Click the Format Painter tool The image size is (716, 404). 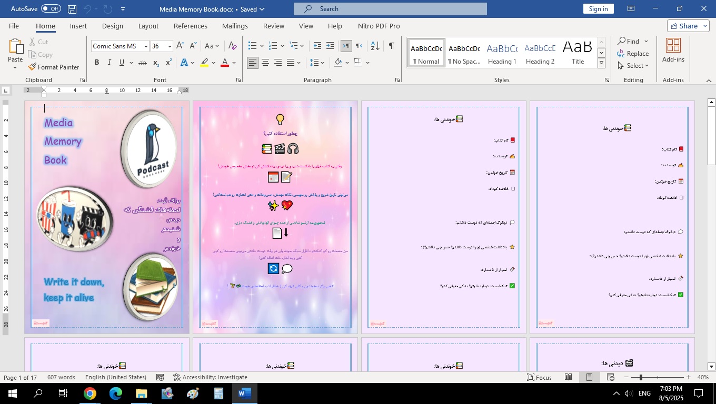pos(53,67)
